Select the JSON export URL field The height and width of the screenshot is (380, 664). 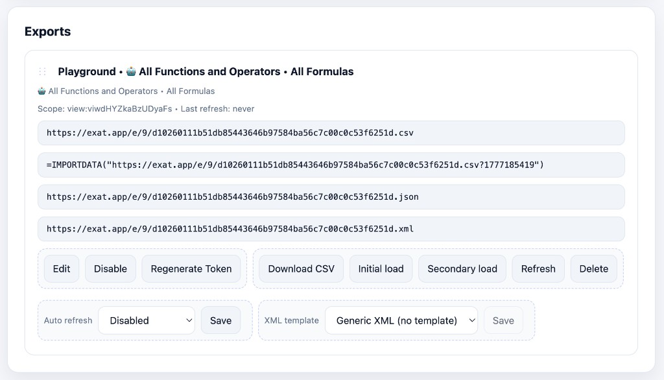click(x=331, y=196)
